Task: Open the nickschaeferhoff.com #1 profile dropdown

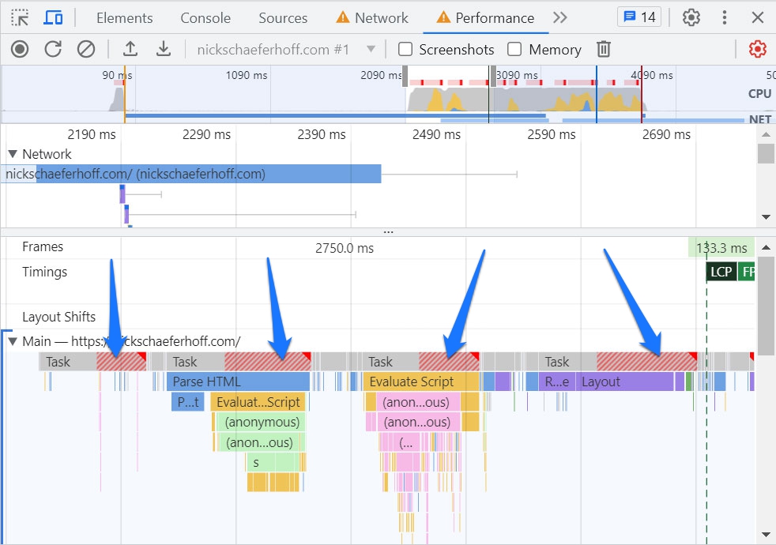Action: (370, 49)
